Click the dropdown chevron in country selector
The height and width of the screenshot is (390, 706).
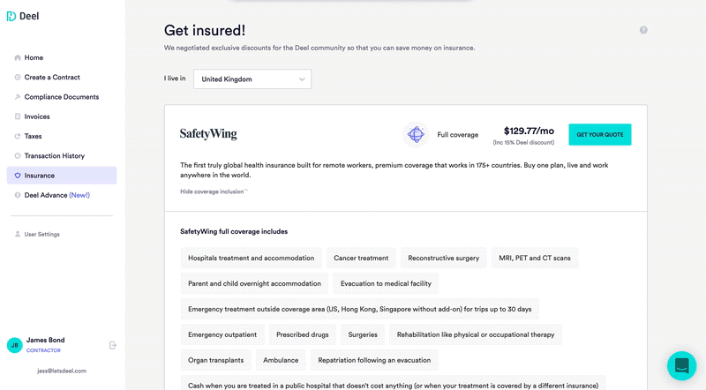tap(302, 79)
